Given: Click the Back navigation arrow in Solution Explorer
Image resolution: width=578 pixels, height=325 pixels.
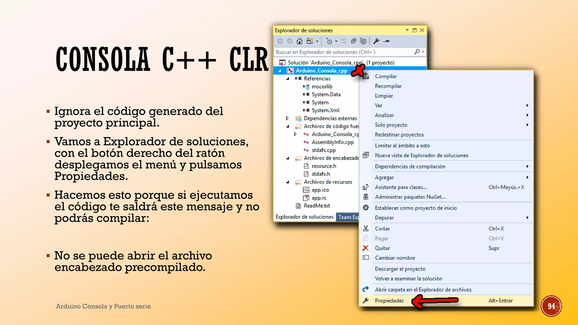Looking at the screenshot, I should coord(280,41).
